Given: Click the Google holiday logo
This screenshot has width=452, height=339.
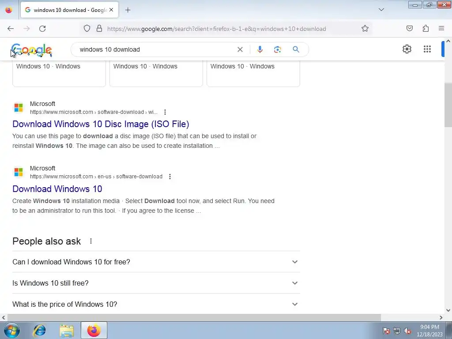Looking at the screenshot, I should click(32, 50).
